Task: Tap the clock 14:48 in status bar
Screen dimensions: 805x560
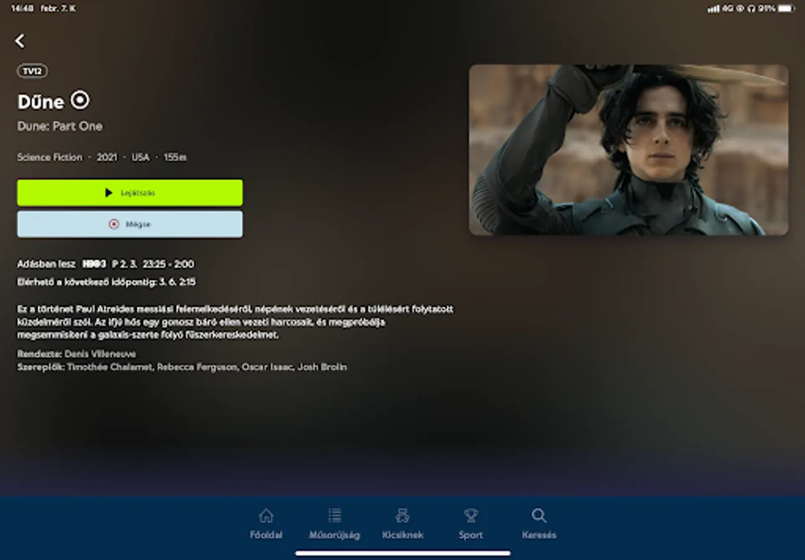Action: [22, 9]
